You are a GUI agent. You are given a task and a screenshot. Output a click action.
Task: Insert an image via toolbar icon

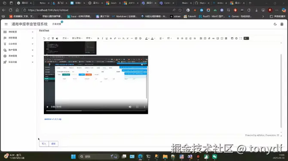[201, 38]
